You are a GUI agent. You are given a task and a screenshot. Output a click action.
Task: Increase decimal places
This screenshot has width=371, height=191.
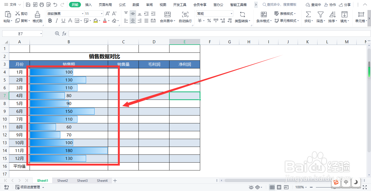pos(222,21)
